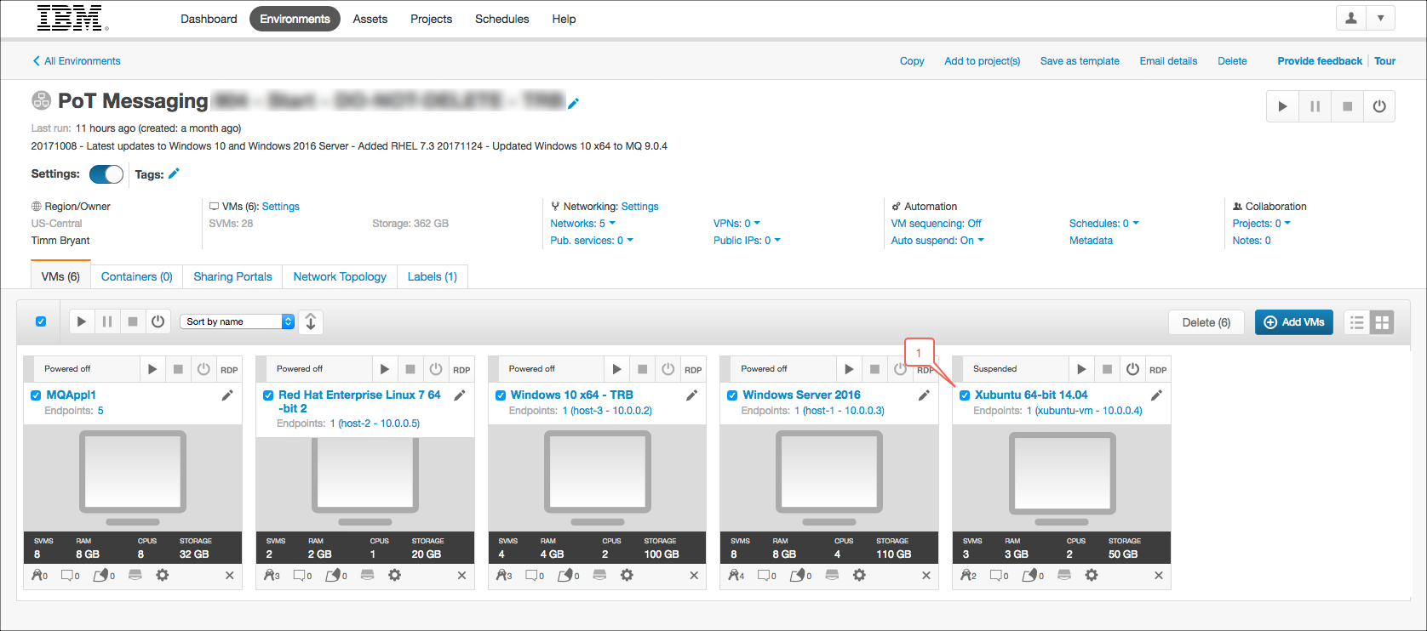Switch to Network Topology tab
The width and height of the screenshot is (1427, 631).
click(340, 276)
